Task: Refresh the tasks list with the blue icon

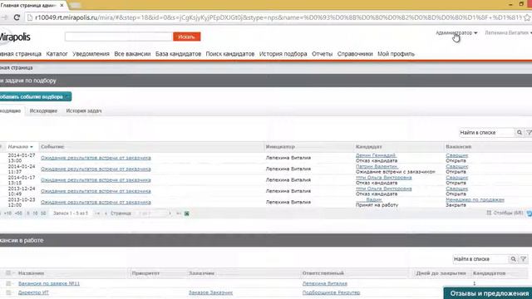Action: (530, 213)
